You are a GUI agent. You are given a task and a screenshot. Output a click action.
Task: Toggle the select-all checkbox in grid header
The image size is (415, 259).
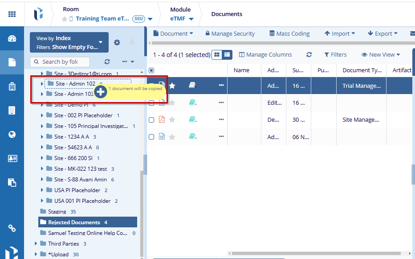pyautogui.click(x=151, y=70)
